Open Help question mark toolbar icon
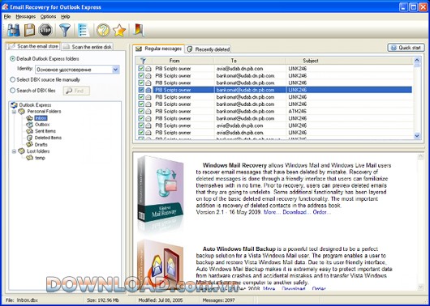430x306 pixels. pos(103,30)
